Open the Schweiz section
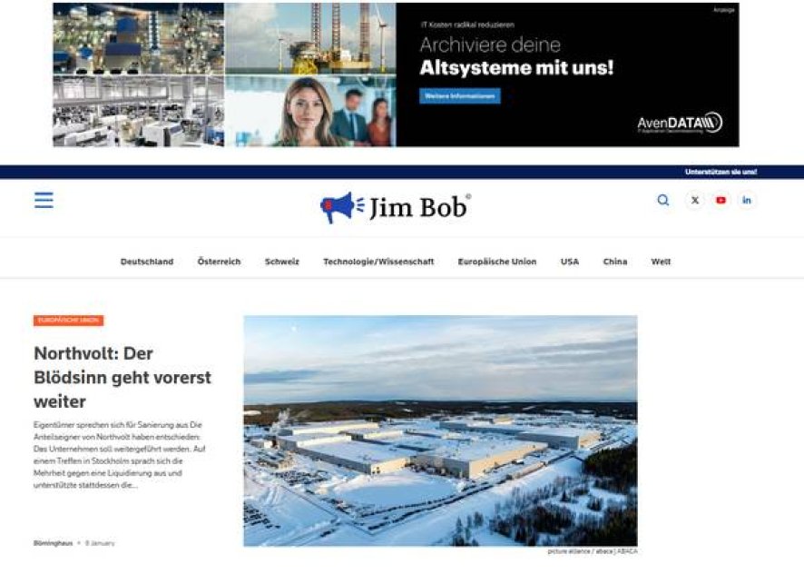The width and height of the screenshot is (804, 574). coord(282,262)
